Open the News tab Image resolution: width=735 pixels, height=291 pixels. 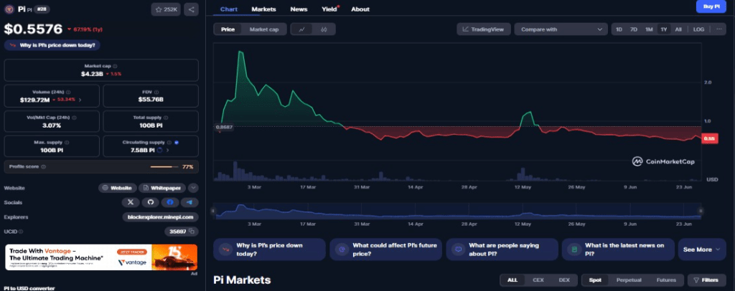tap(299, 9)
